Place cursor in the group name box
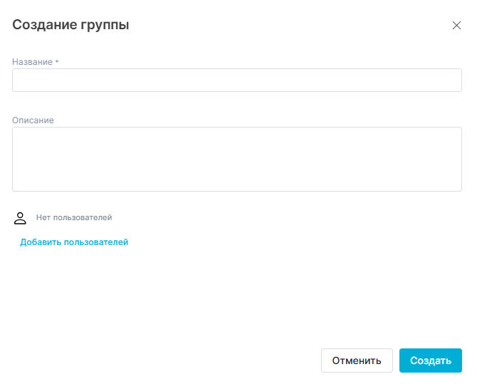The image size is (477, 389). (x=236, y=81)
